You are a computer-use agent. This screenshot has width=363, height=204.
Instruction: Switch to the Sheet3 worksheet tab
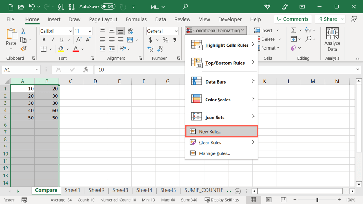[x=120, y=190]
